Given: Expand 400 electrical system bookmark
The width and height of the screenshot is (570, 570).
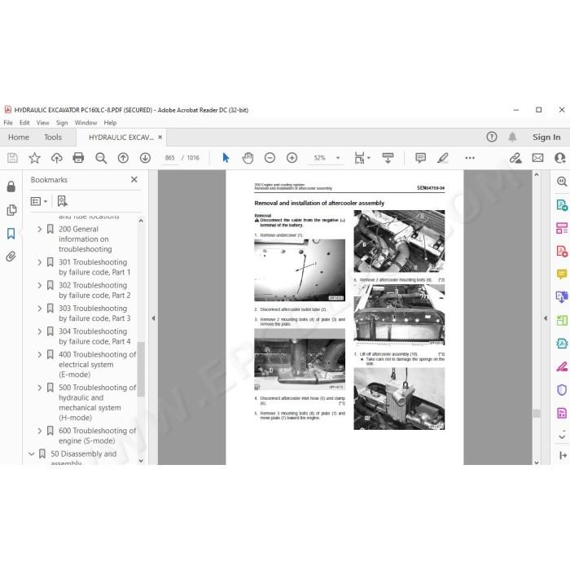Looking at the screenshot, I should [x=40, y=354].
